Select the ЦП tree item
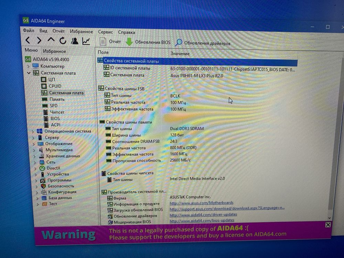Screen dimensions: 344x258 tap(48, 79)
